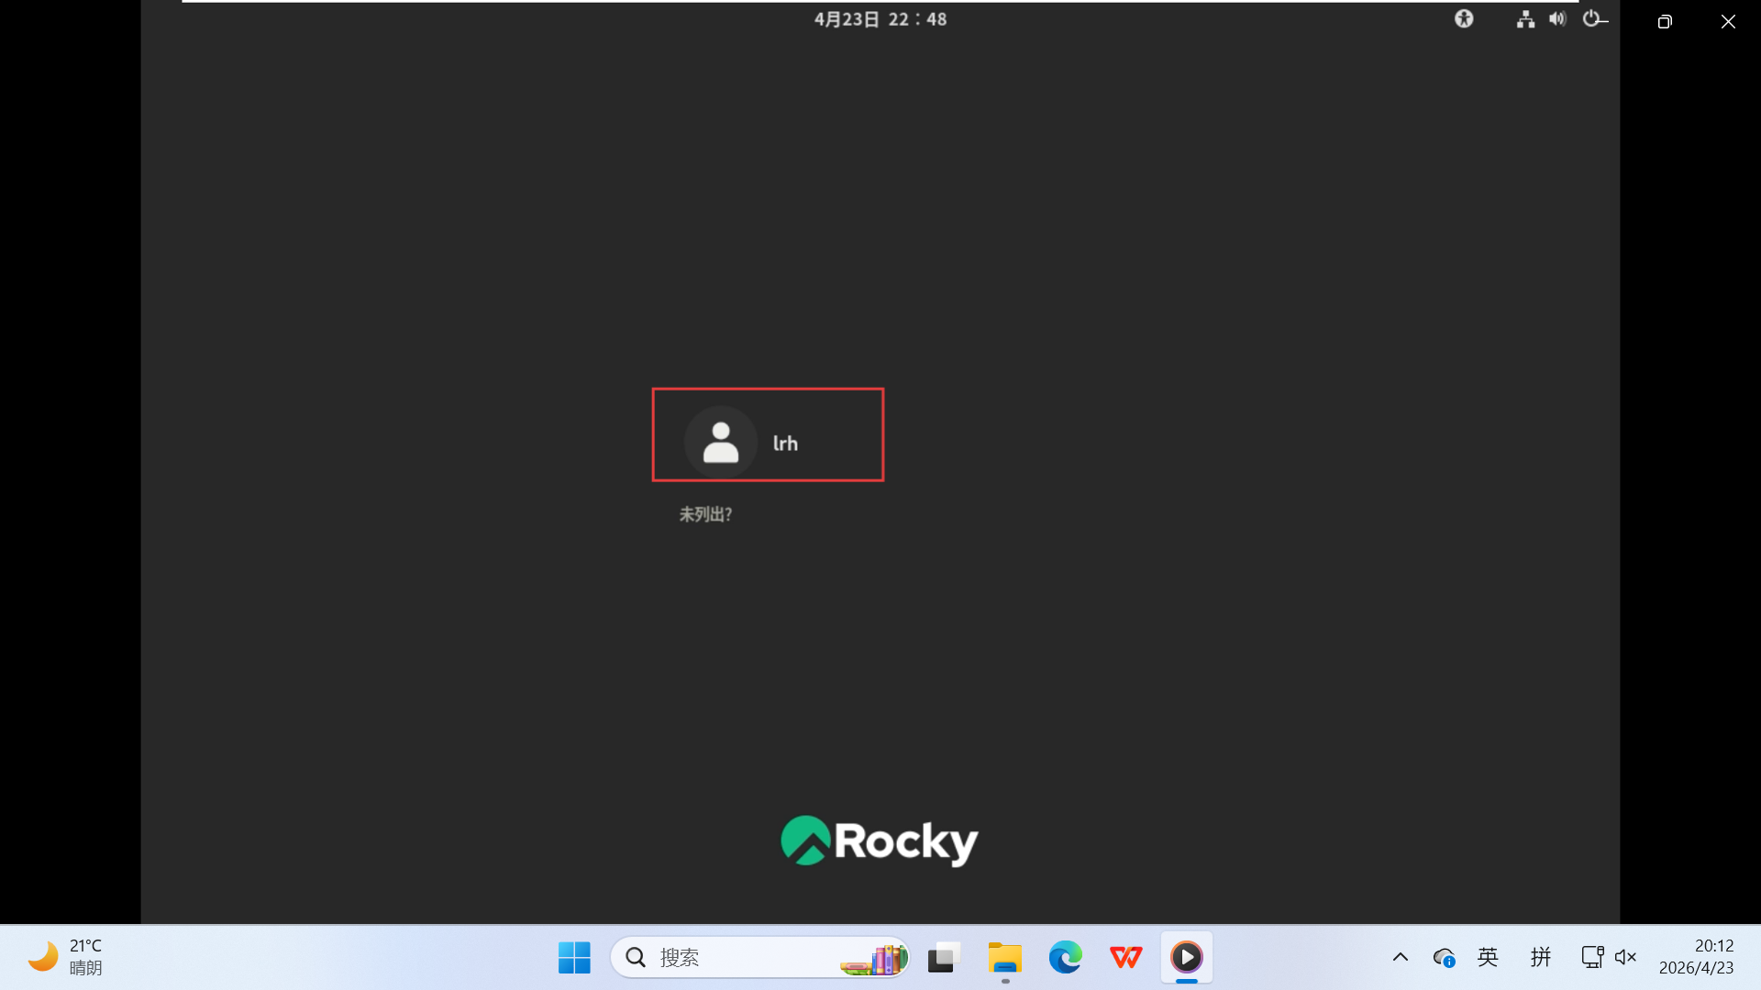Image resolution: width=1761 pixels, height=990 pixels.
Task: Unmute the Windows taskbar volume icon
Action: (x=1625, y=958)
